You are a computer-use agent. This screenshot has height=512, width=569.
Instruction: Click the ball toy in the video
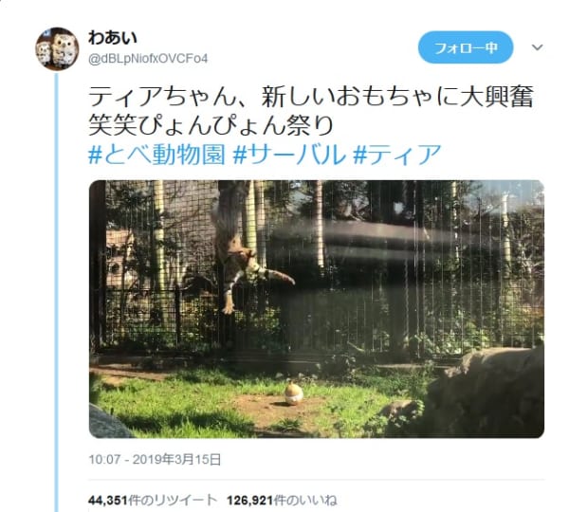pyautogui.click(x=294, y=393)
